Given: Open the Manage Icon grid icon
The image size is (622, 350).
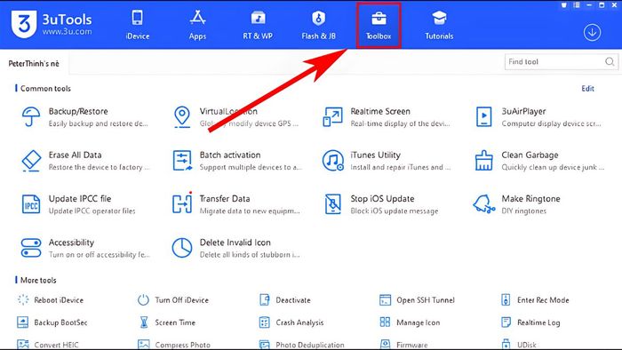Looking at the screenshot, I should 385,322.
